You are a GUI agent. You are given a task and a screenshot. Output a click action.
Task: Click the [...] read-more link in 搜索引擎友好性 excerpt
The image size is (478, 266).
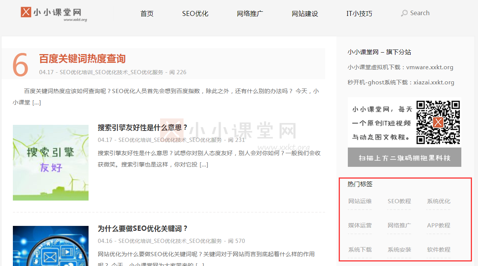click(204, 165)
